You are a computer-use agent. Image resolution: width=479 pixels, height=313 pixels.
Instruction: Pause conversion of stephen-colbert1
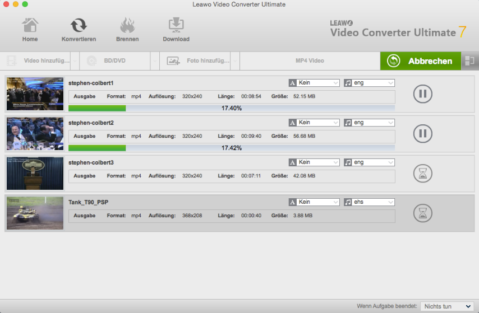(423, 94)
